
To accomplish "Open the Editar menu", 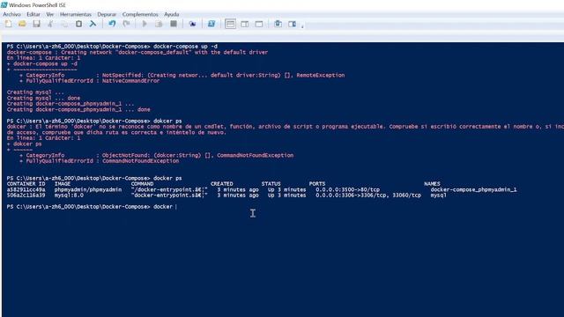I will pos(33,14).
